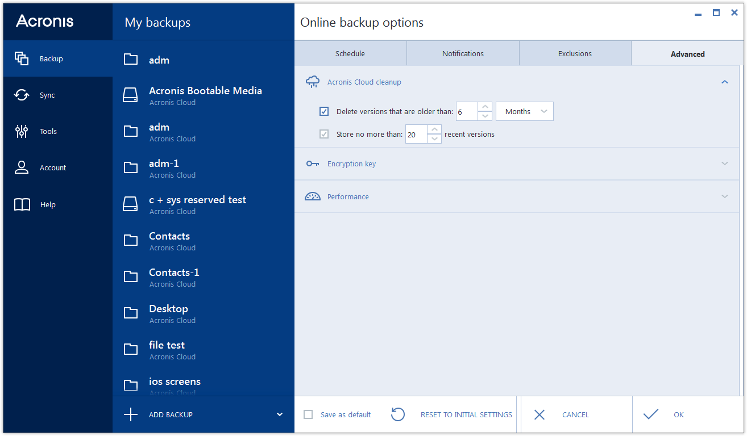The height and width of the screenshot is (436, 747).
Task: Click the Acronis Cloud cleanup heading link
Action: pyautogui.click(x=364, y=82)
